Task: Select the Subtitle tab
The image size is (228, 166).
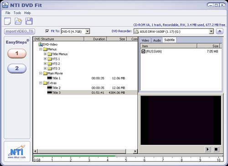Action: pyautogui.click(x=170, y=40)
